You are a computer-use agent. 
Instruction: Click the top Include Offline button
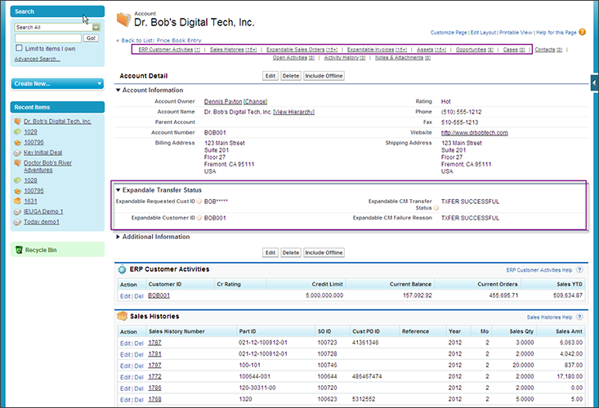tap(324, 76)
